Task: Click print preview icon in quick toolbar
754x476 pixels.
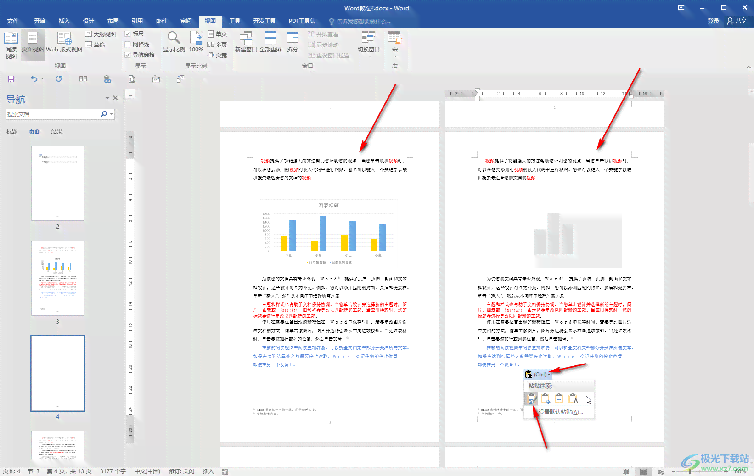Action: pyautogui.click(x=132, y=79)
